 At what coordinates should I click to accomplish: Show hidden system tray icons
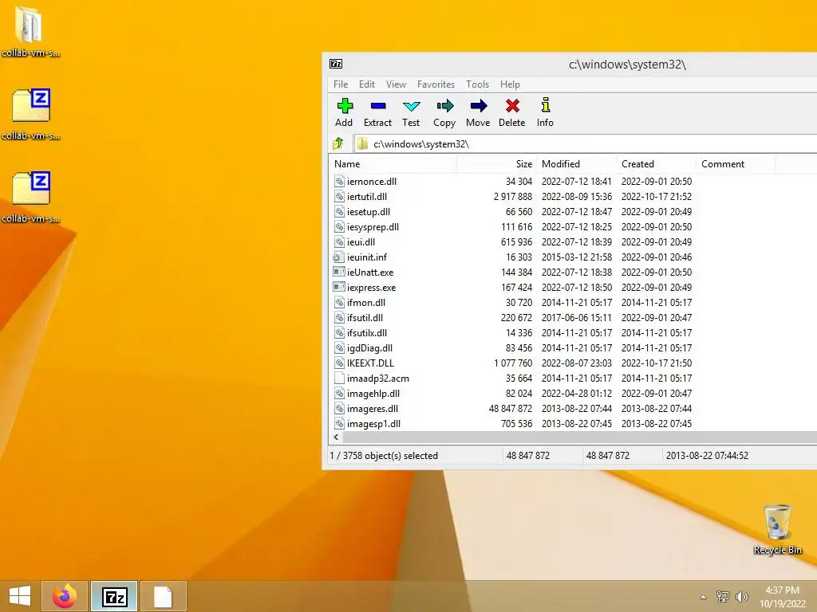[x=704, y=597]
